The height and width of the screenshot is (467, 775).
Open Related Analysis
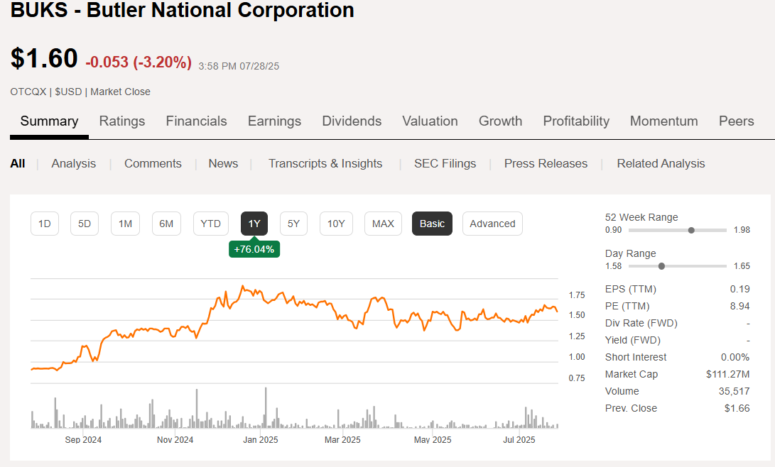(661, 163)
